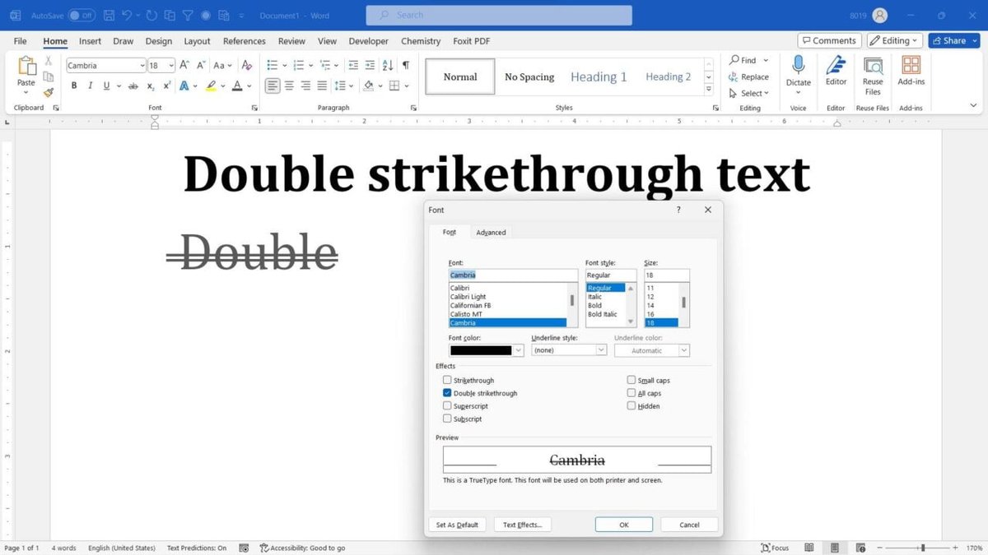
Task: Open the Font color picker in the dialog
Action: (518, 349)
